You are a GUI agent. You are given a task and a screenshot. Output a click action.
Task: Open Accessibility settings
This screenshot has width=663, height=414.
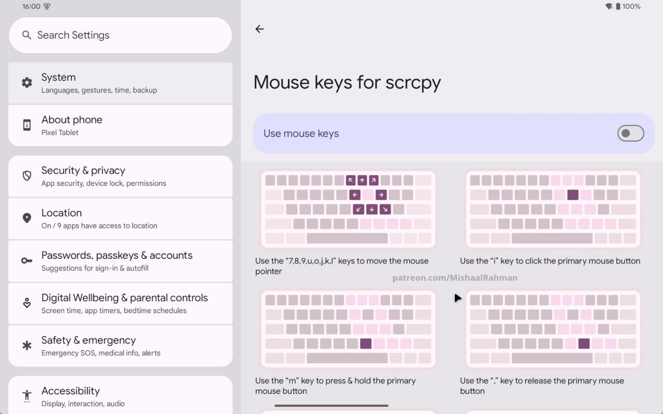(x=120, y=395)
